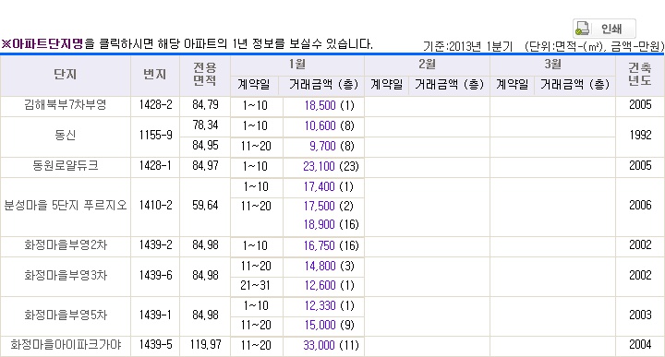Viewport: 665px width, 357px height.
Task: Select the 16,750 transaction amount
Action: click(319, 245)
